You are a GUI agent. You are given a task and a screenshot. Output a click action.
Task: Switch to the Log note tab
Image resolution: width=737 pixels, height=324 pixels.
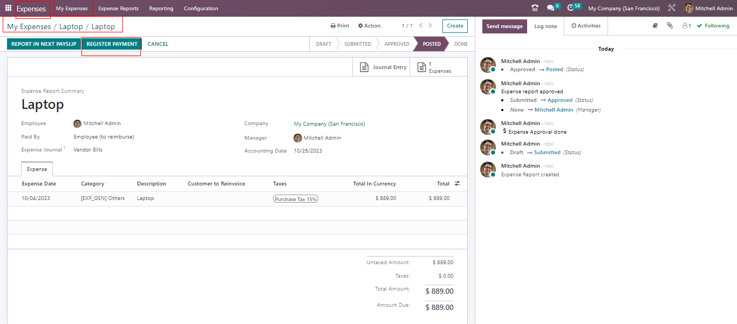point(545,26)
